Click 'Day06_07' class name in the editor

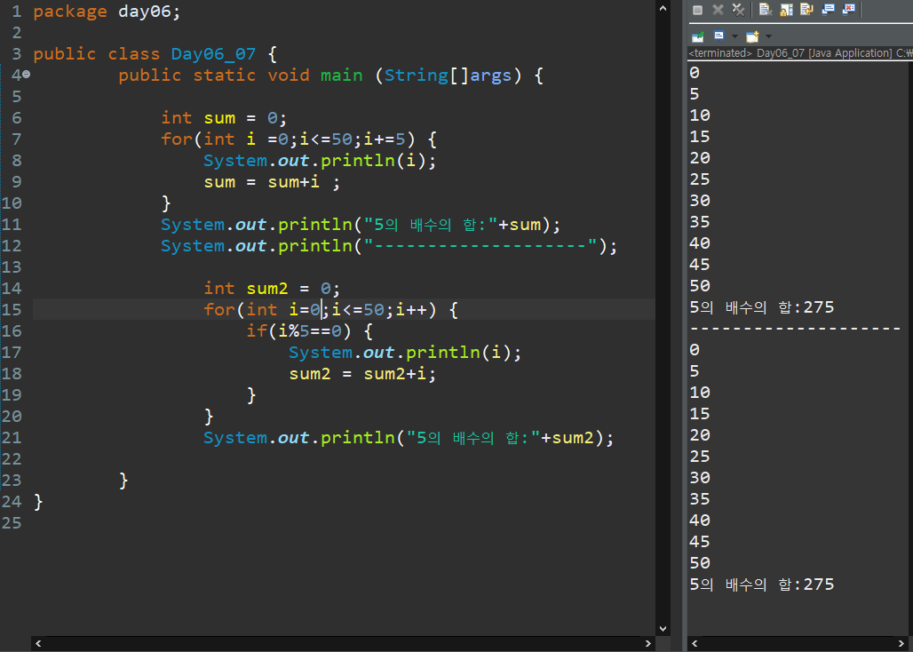coord(213,54)
